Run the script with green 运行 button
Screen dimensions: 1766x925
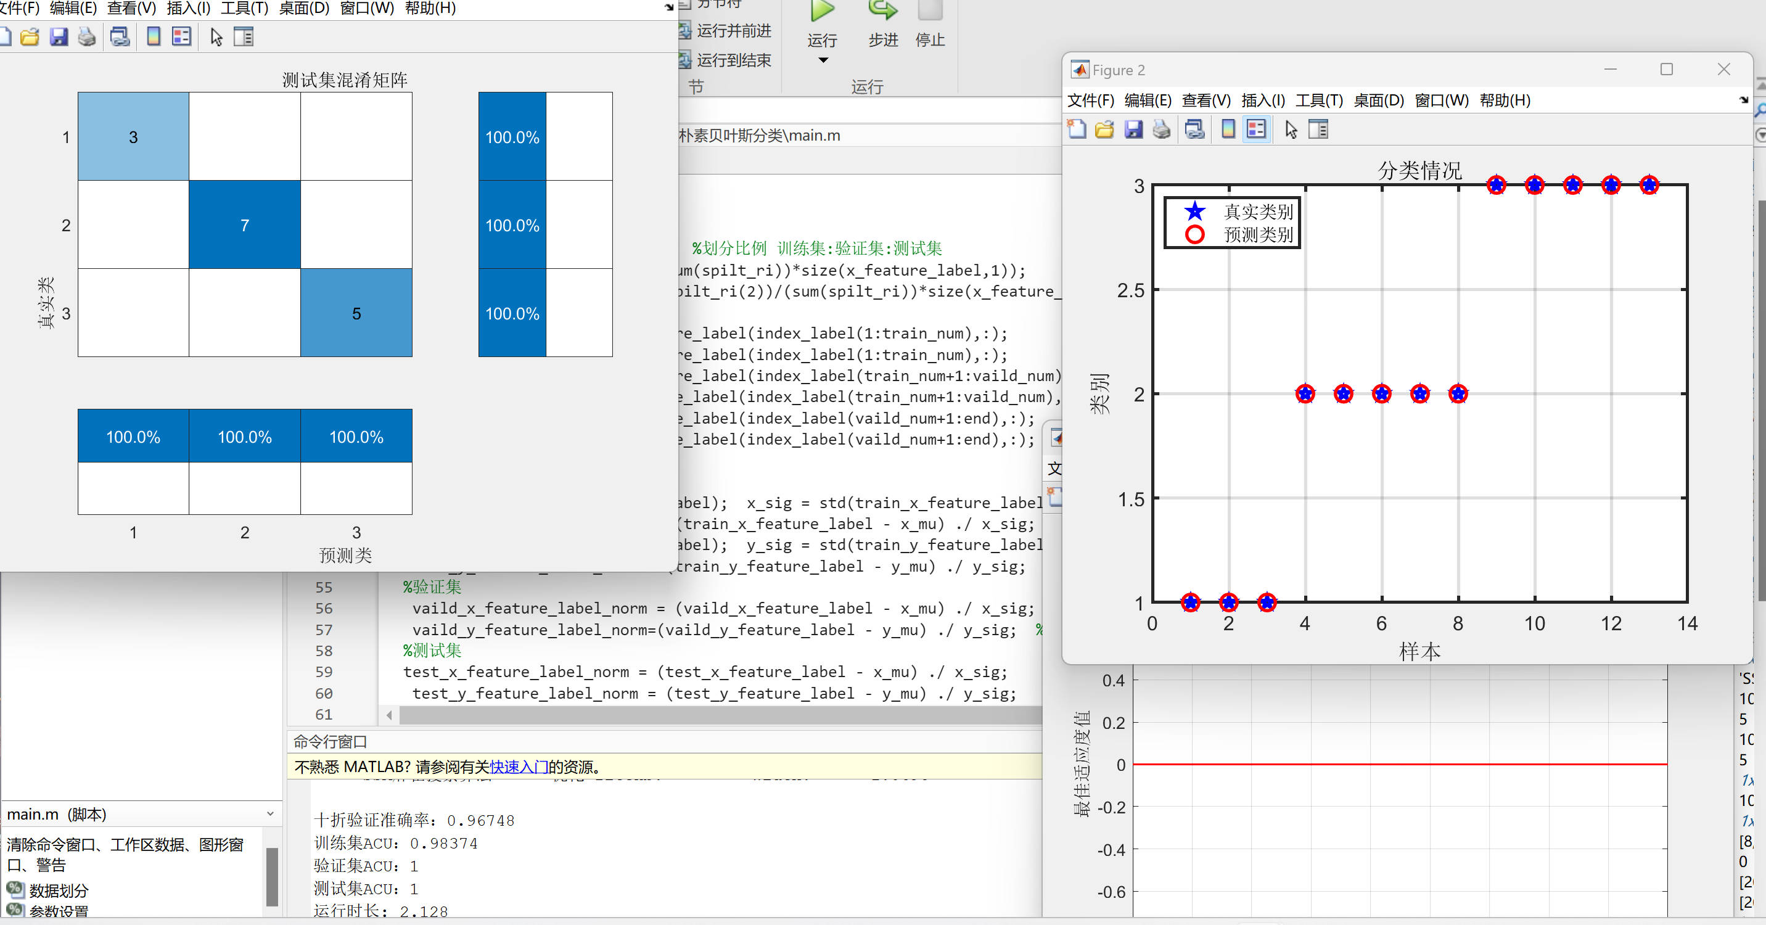(822, 25)
